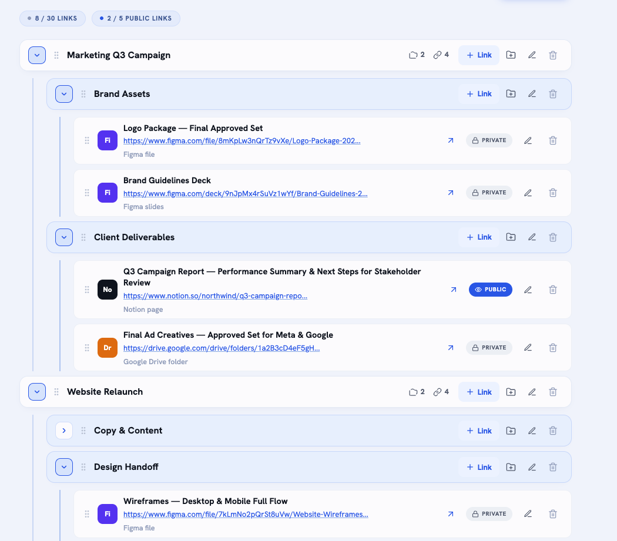Open Wireframes link external arrow

coord(451,514)
